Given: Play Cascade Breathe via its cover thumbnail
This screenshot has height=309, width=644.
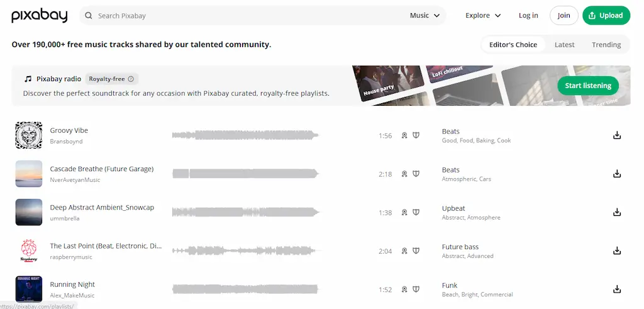Looking at the screenshot, I should (29, 174).
